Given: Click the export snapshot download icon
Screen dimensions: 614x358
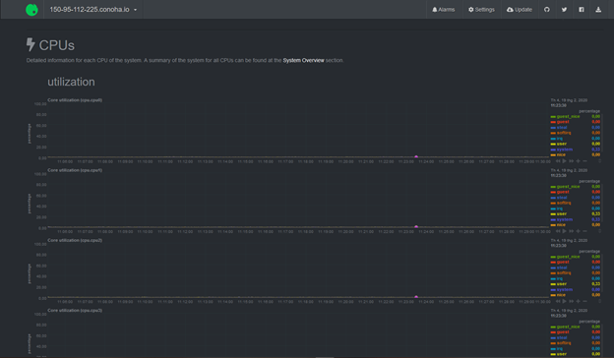Looking at the screenshot, I should point(598,10).
